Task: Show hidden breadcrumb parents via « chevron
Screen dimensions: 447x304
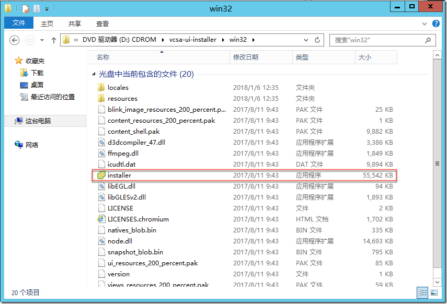Action: coord(76,40)
